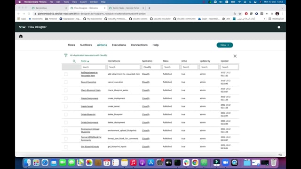
Task: Open the Get Blueprint Inputs action
Action: (x=90, y=146)
